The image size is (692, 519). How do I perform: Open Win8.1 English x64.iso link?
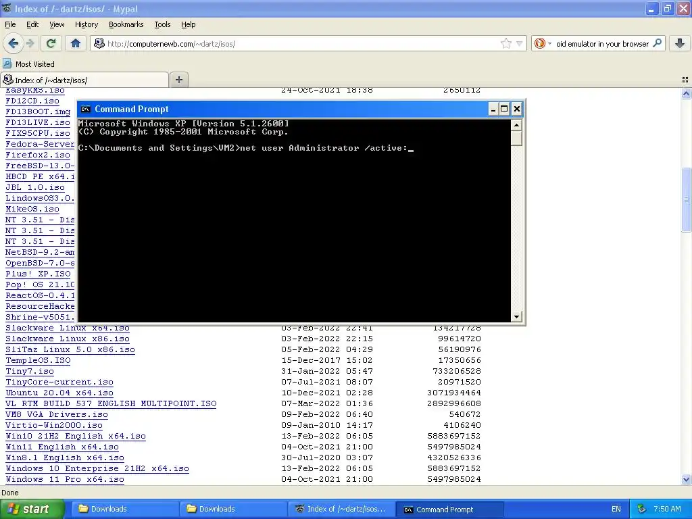[x=65, y=458]
